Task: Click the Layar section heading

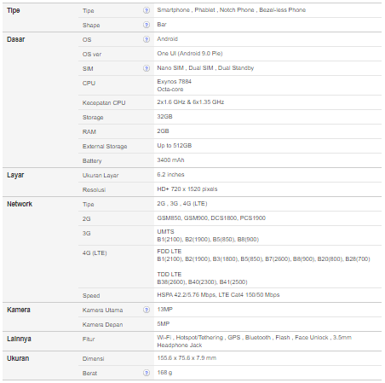Action: click(15, 175)
